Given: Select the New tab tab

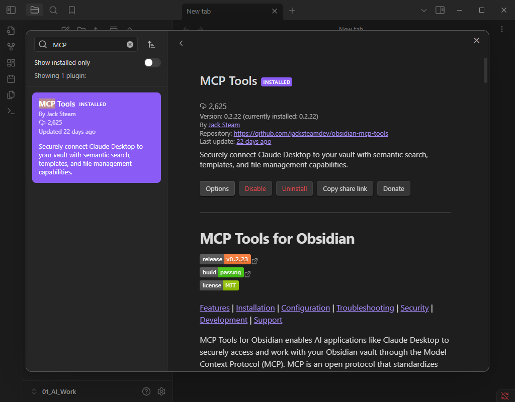Looking at the screenshot, I should coord(232,12).
